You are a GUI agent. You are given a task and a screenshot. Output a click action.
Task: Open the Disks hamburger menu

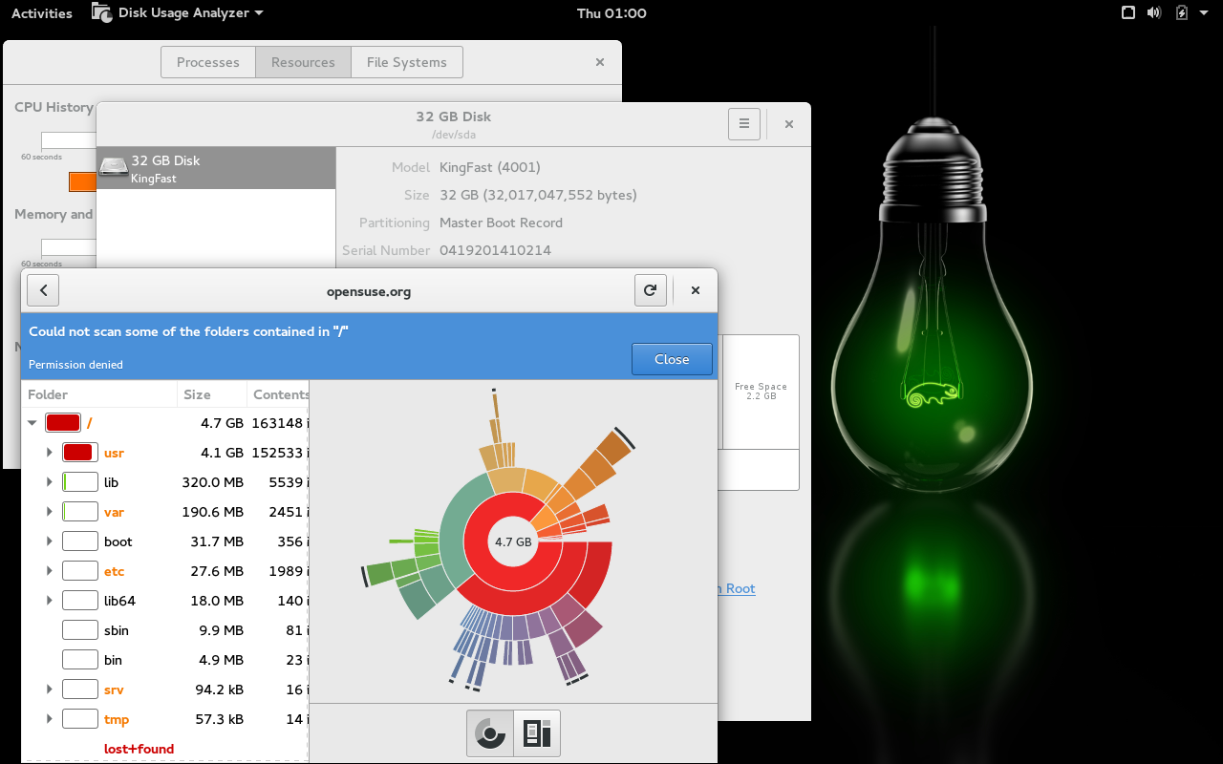pos(744,124)
